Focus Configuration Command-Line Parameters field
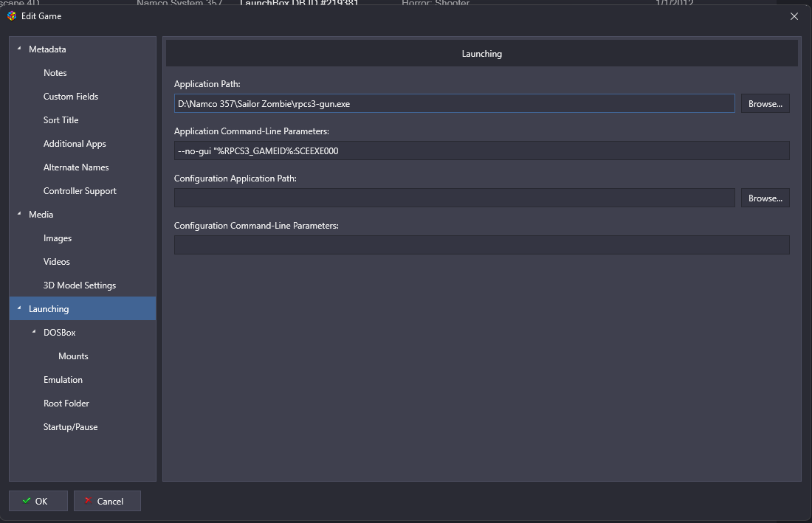 click(x=481, y=245)
